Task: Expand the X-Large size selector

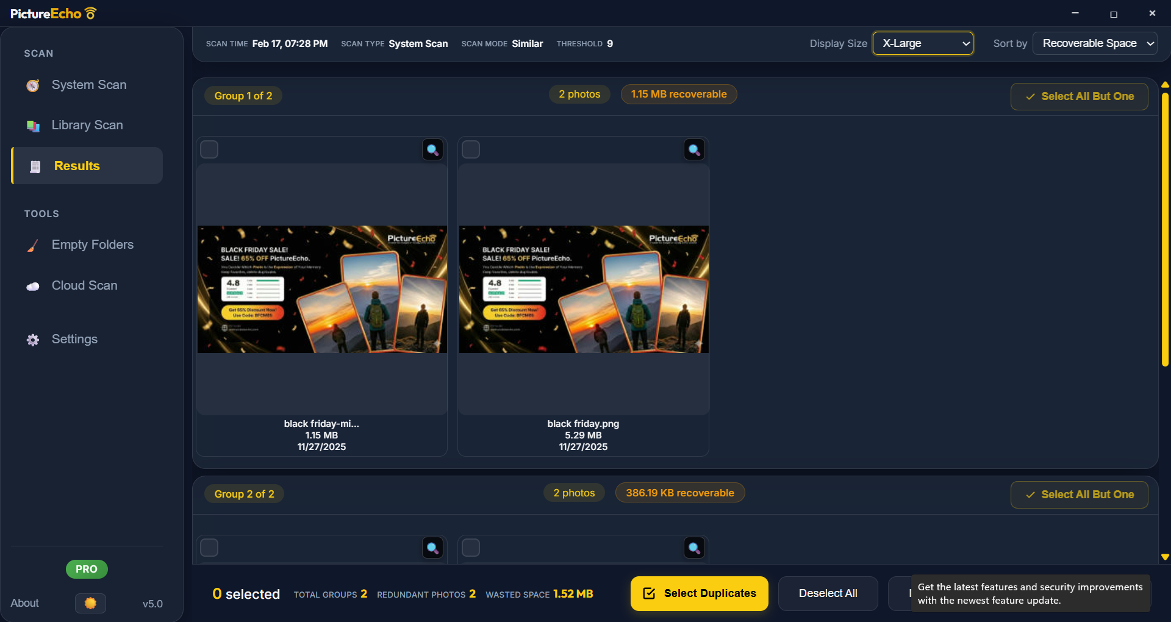Action: [x=923, y=43]
